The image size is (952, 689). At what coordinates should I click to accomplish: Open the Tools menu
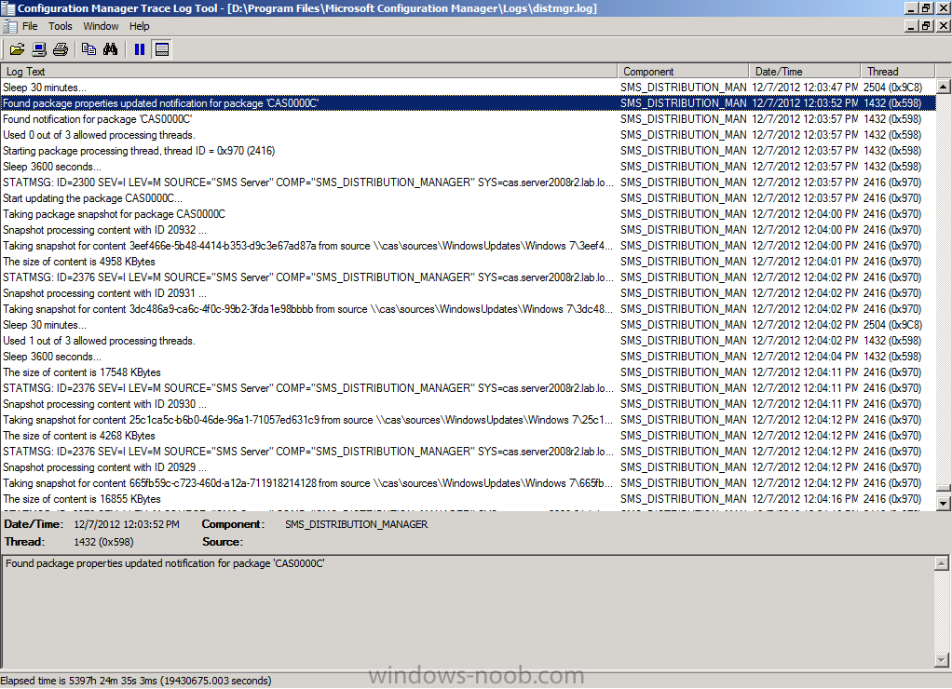(x=61, y=26)
